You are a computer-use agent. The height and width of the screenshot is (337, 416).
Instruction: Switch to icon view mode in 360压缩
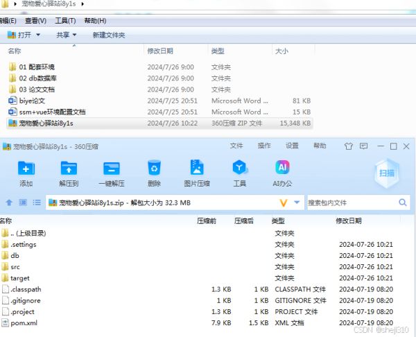(x=23, y=202)
